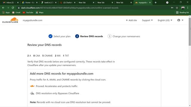
Task: Open a new browser tab
Action: (155, 3)
